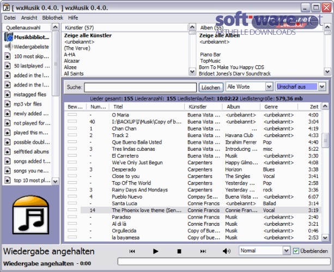The width and height of the screenshot is (334, 272).
Task: Open the 'possible doubl...' playlist icon
Action: coord(8,142)
